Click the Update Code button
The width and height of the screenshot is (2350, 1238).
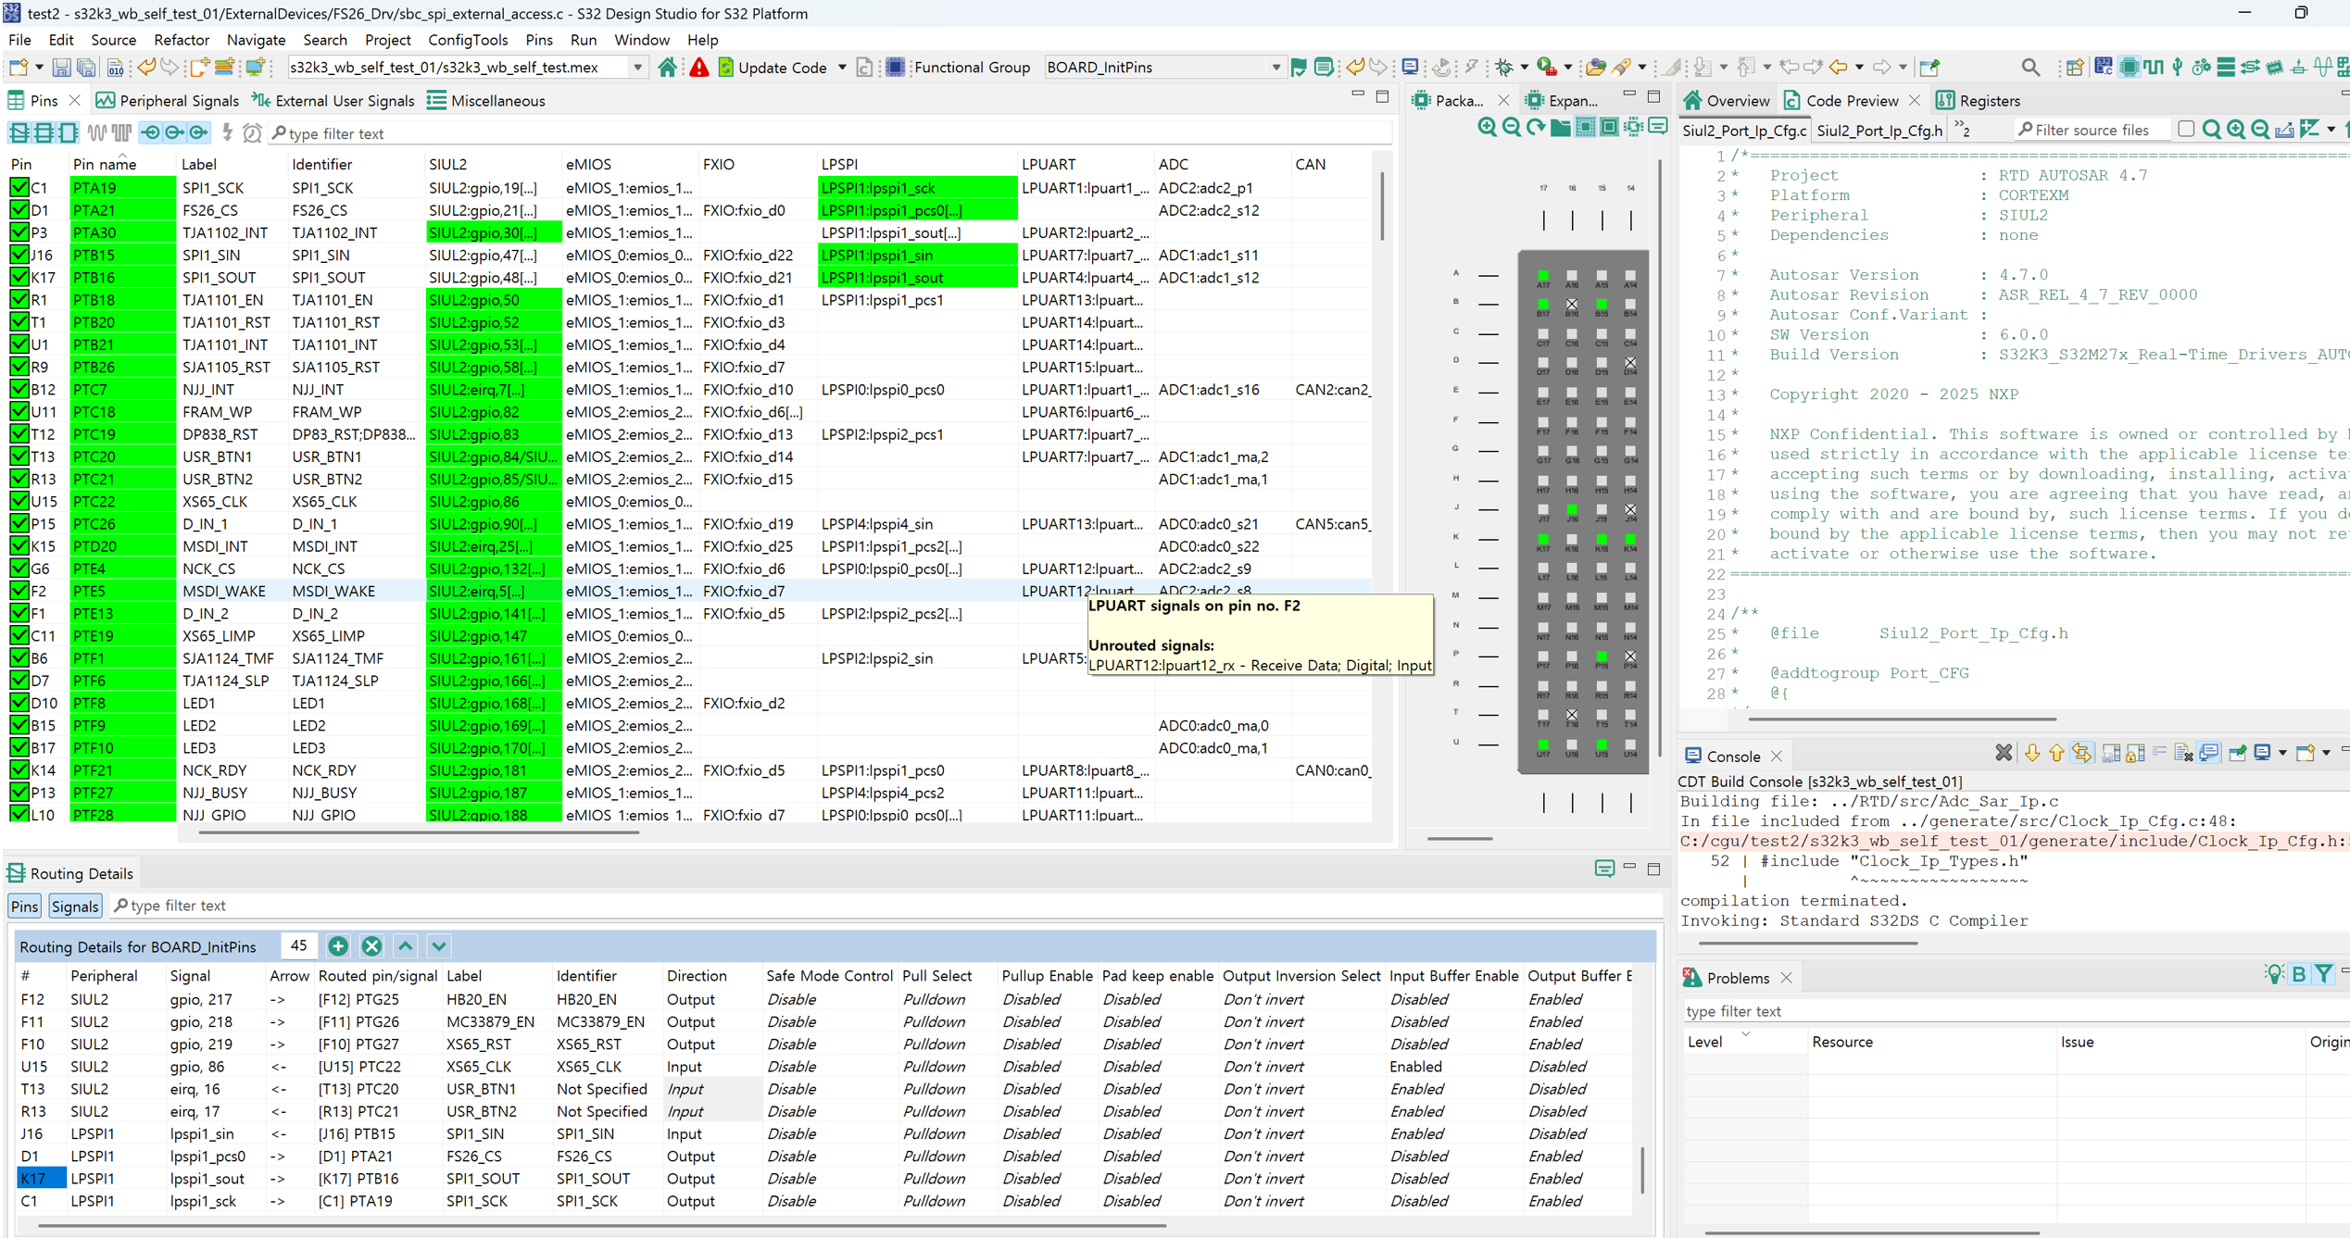coord(783,67)
